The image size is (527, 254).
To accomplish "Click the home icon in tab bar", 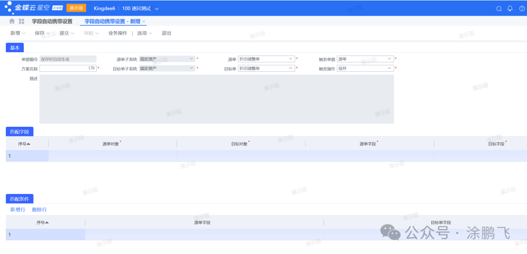I will pyautogui.click(x=12, y=21).
